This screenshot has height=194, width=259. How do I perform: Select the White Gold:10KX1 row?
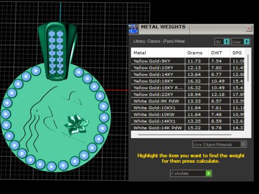tap(188, 108)
